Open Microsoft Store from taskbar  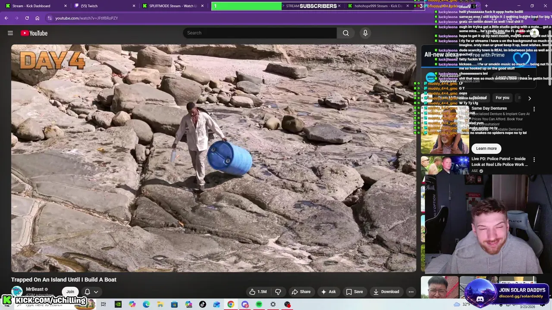pos(174,304)
